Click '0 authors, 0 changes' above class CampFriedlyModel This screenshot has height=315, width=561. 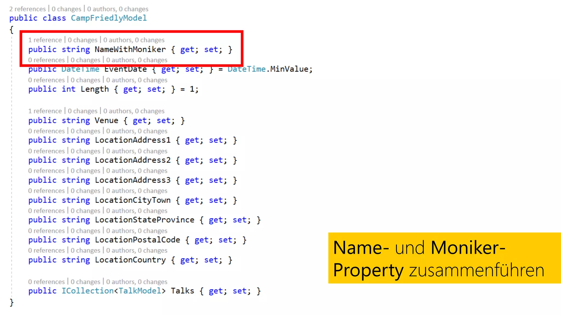coord(118,9)
